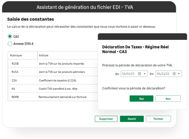Click the start date field 01/01/22

(x=129, y=74)
